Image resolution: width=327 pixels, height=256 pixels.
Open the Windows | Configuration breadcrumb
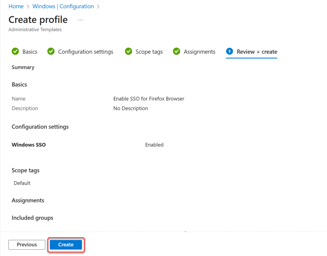pyautogui.click(x=63, y=6)
